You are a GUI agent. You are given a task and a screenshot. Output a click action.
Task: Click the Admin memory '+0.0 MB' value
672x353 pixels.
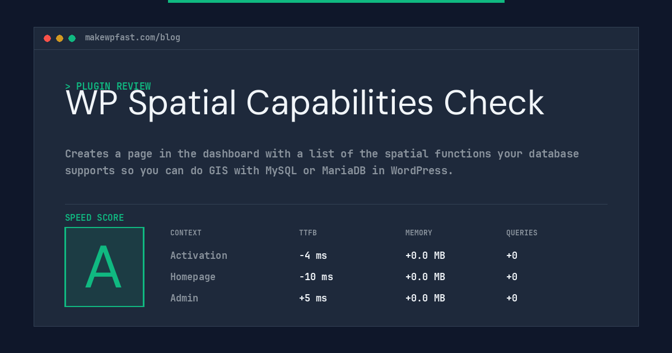(x=425, y=298)
